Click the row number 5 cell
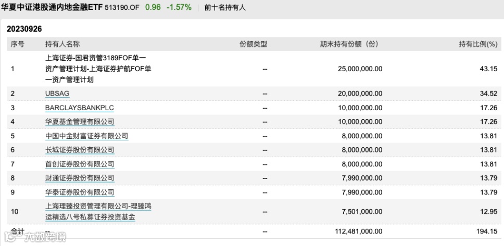The height and width of the screenshot is (246, 504). pos(12,136)
